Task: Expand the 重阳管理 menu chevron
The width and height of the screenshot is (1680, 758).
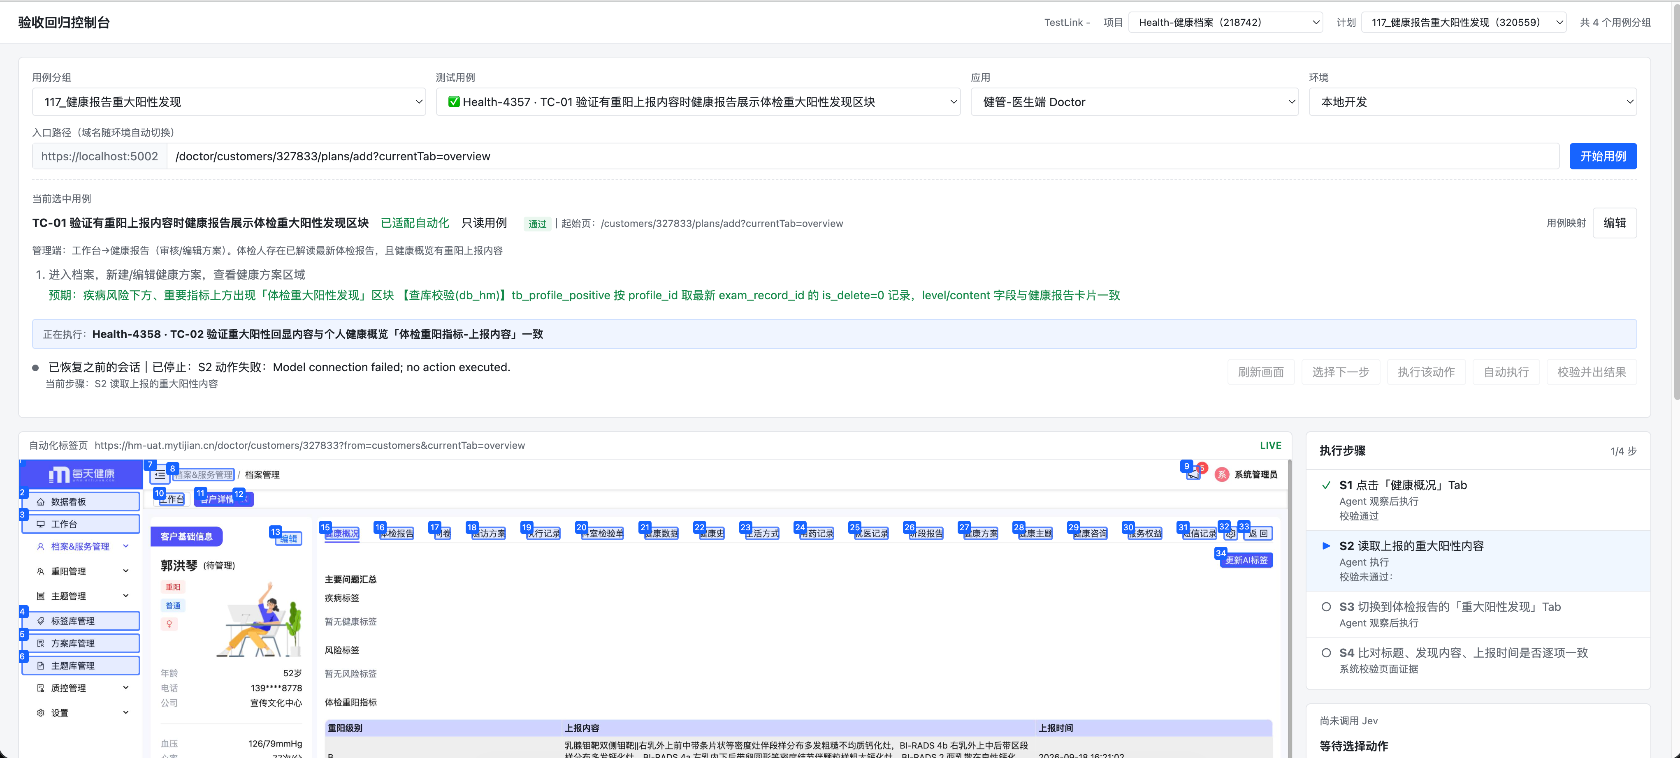Action: pyautogui.click(x=126, y=572)
